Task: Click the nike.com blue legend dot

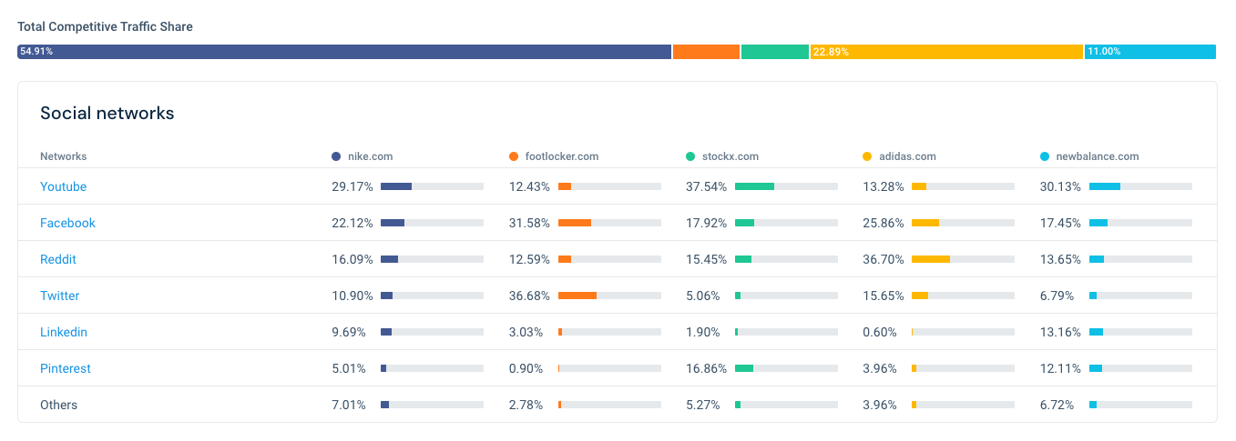Action: (x=336, y=156)
